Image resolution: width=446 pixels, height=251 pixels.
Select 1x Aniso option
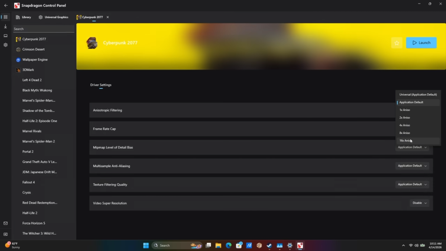418,110
